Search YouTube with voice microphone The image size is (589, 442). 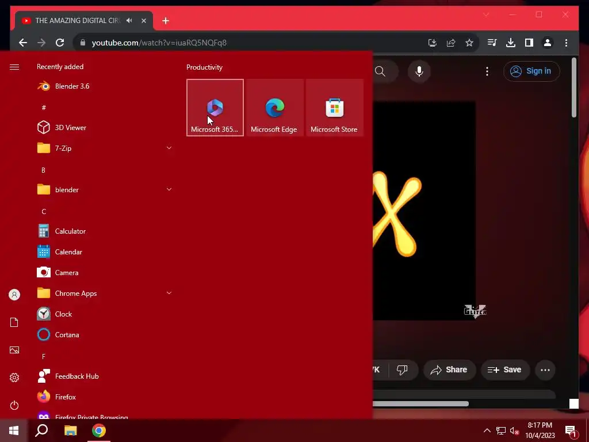coord(419,71)
